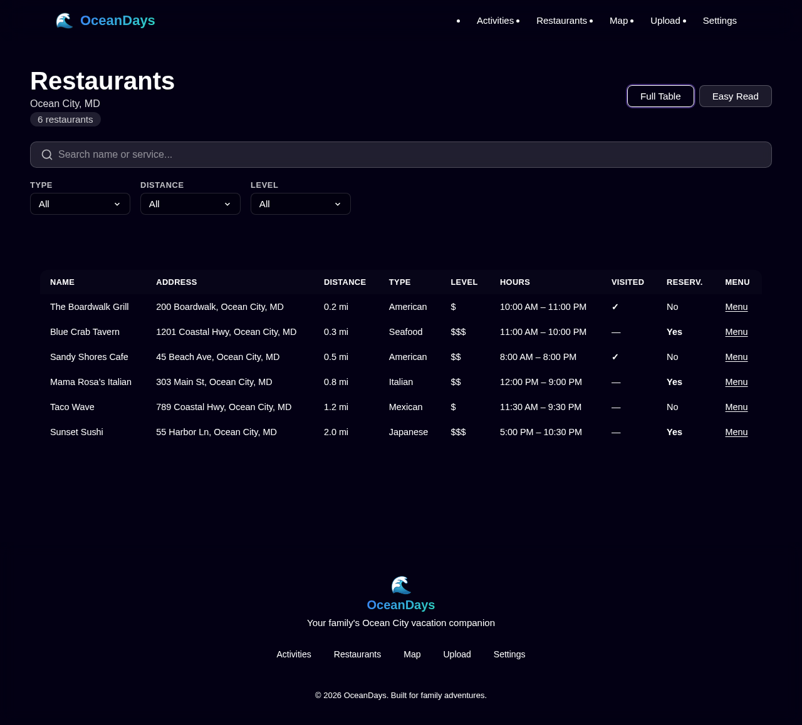The image size is (802, 725).
Task: Click footer Settings link
Action: [x=509, y=654]
